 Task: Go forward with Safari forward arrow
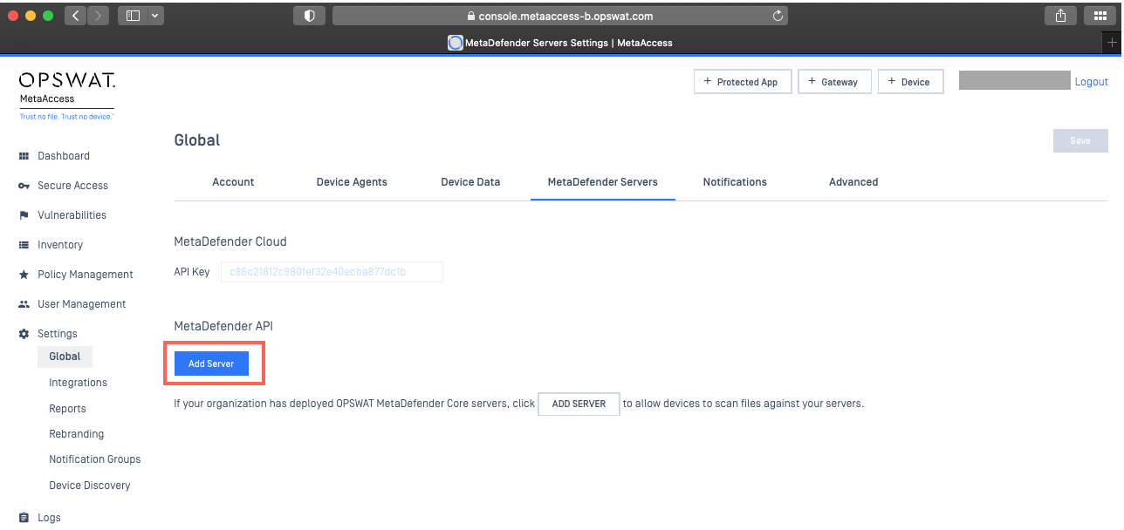click(x=98, y=16)
